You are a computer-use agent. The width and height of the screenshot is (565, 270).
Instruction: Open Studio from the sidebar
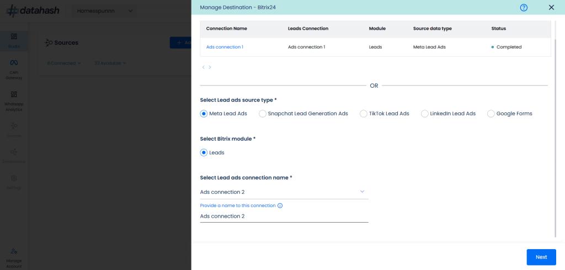14,41
